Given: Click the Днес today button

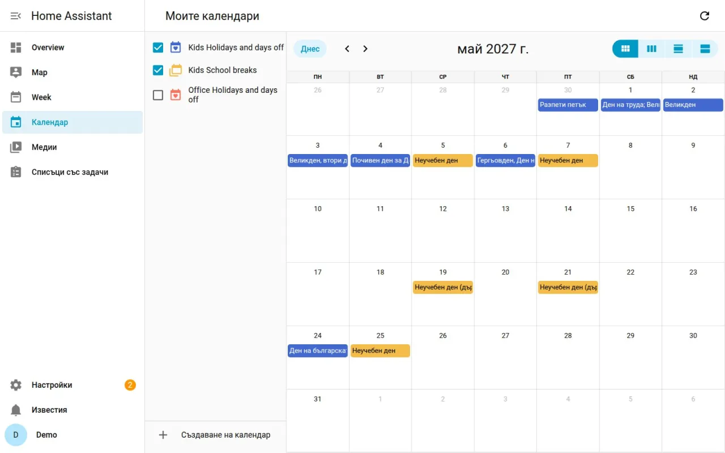Looking at the screenshot, I should tap(310, 49).
